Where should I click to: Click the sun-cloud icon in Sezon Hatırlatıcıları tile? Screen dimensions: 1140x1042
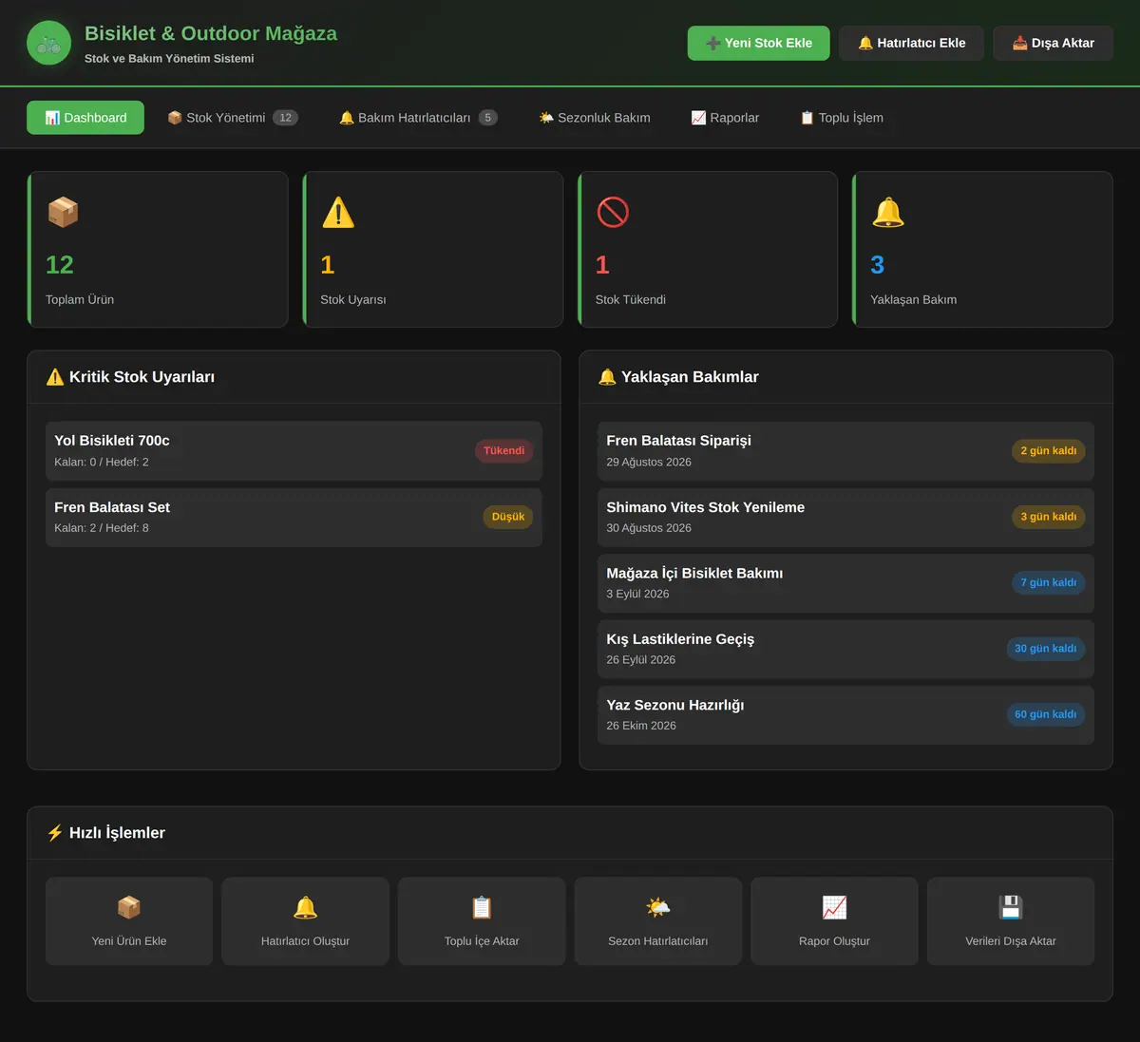(x=658, y=907)
